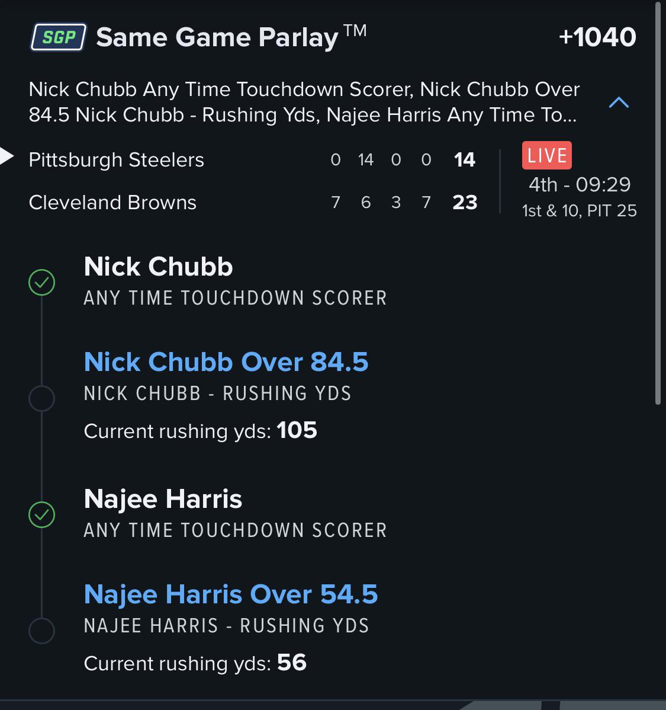The width and height of the screenshot is (666, 710).
Task: Select the Pittsburgh Steelers team row
Action: pos(116,159)
